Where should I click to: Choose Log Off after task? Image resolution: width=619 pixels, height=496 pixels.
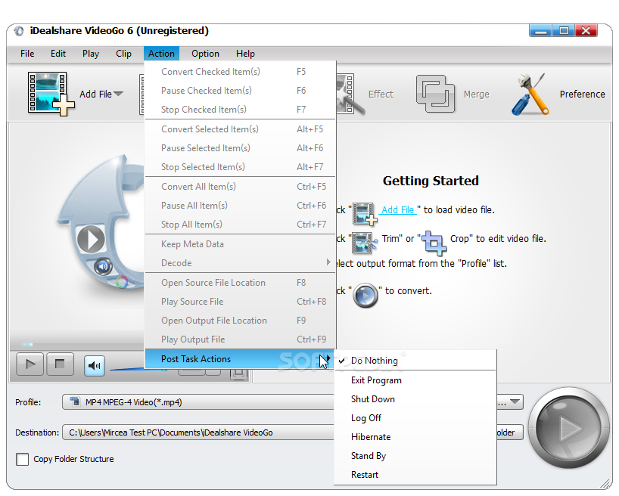[x=415, y=418]
